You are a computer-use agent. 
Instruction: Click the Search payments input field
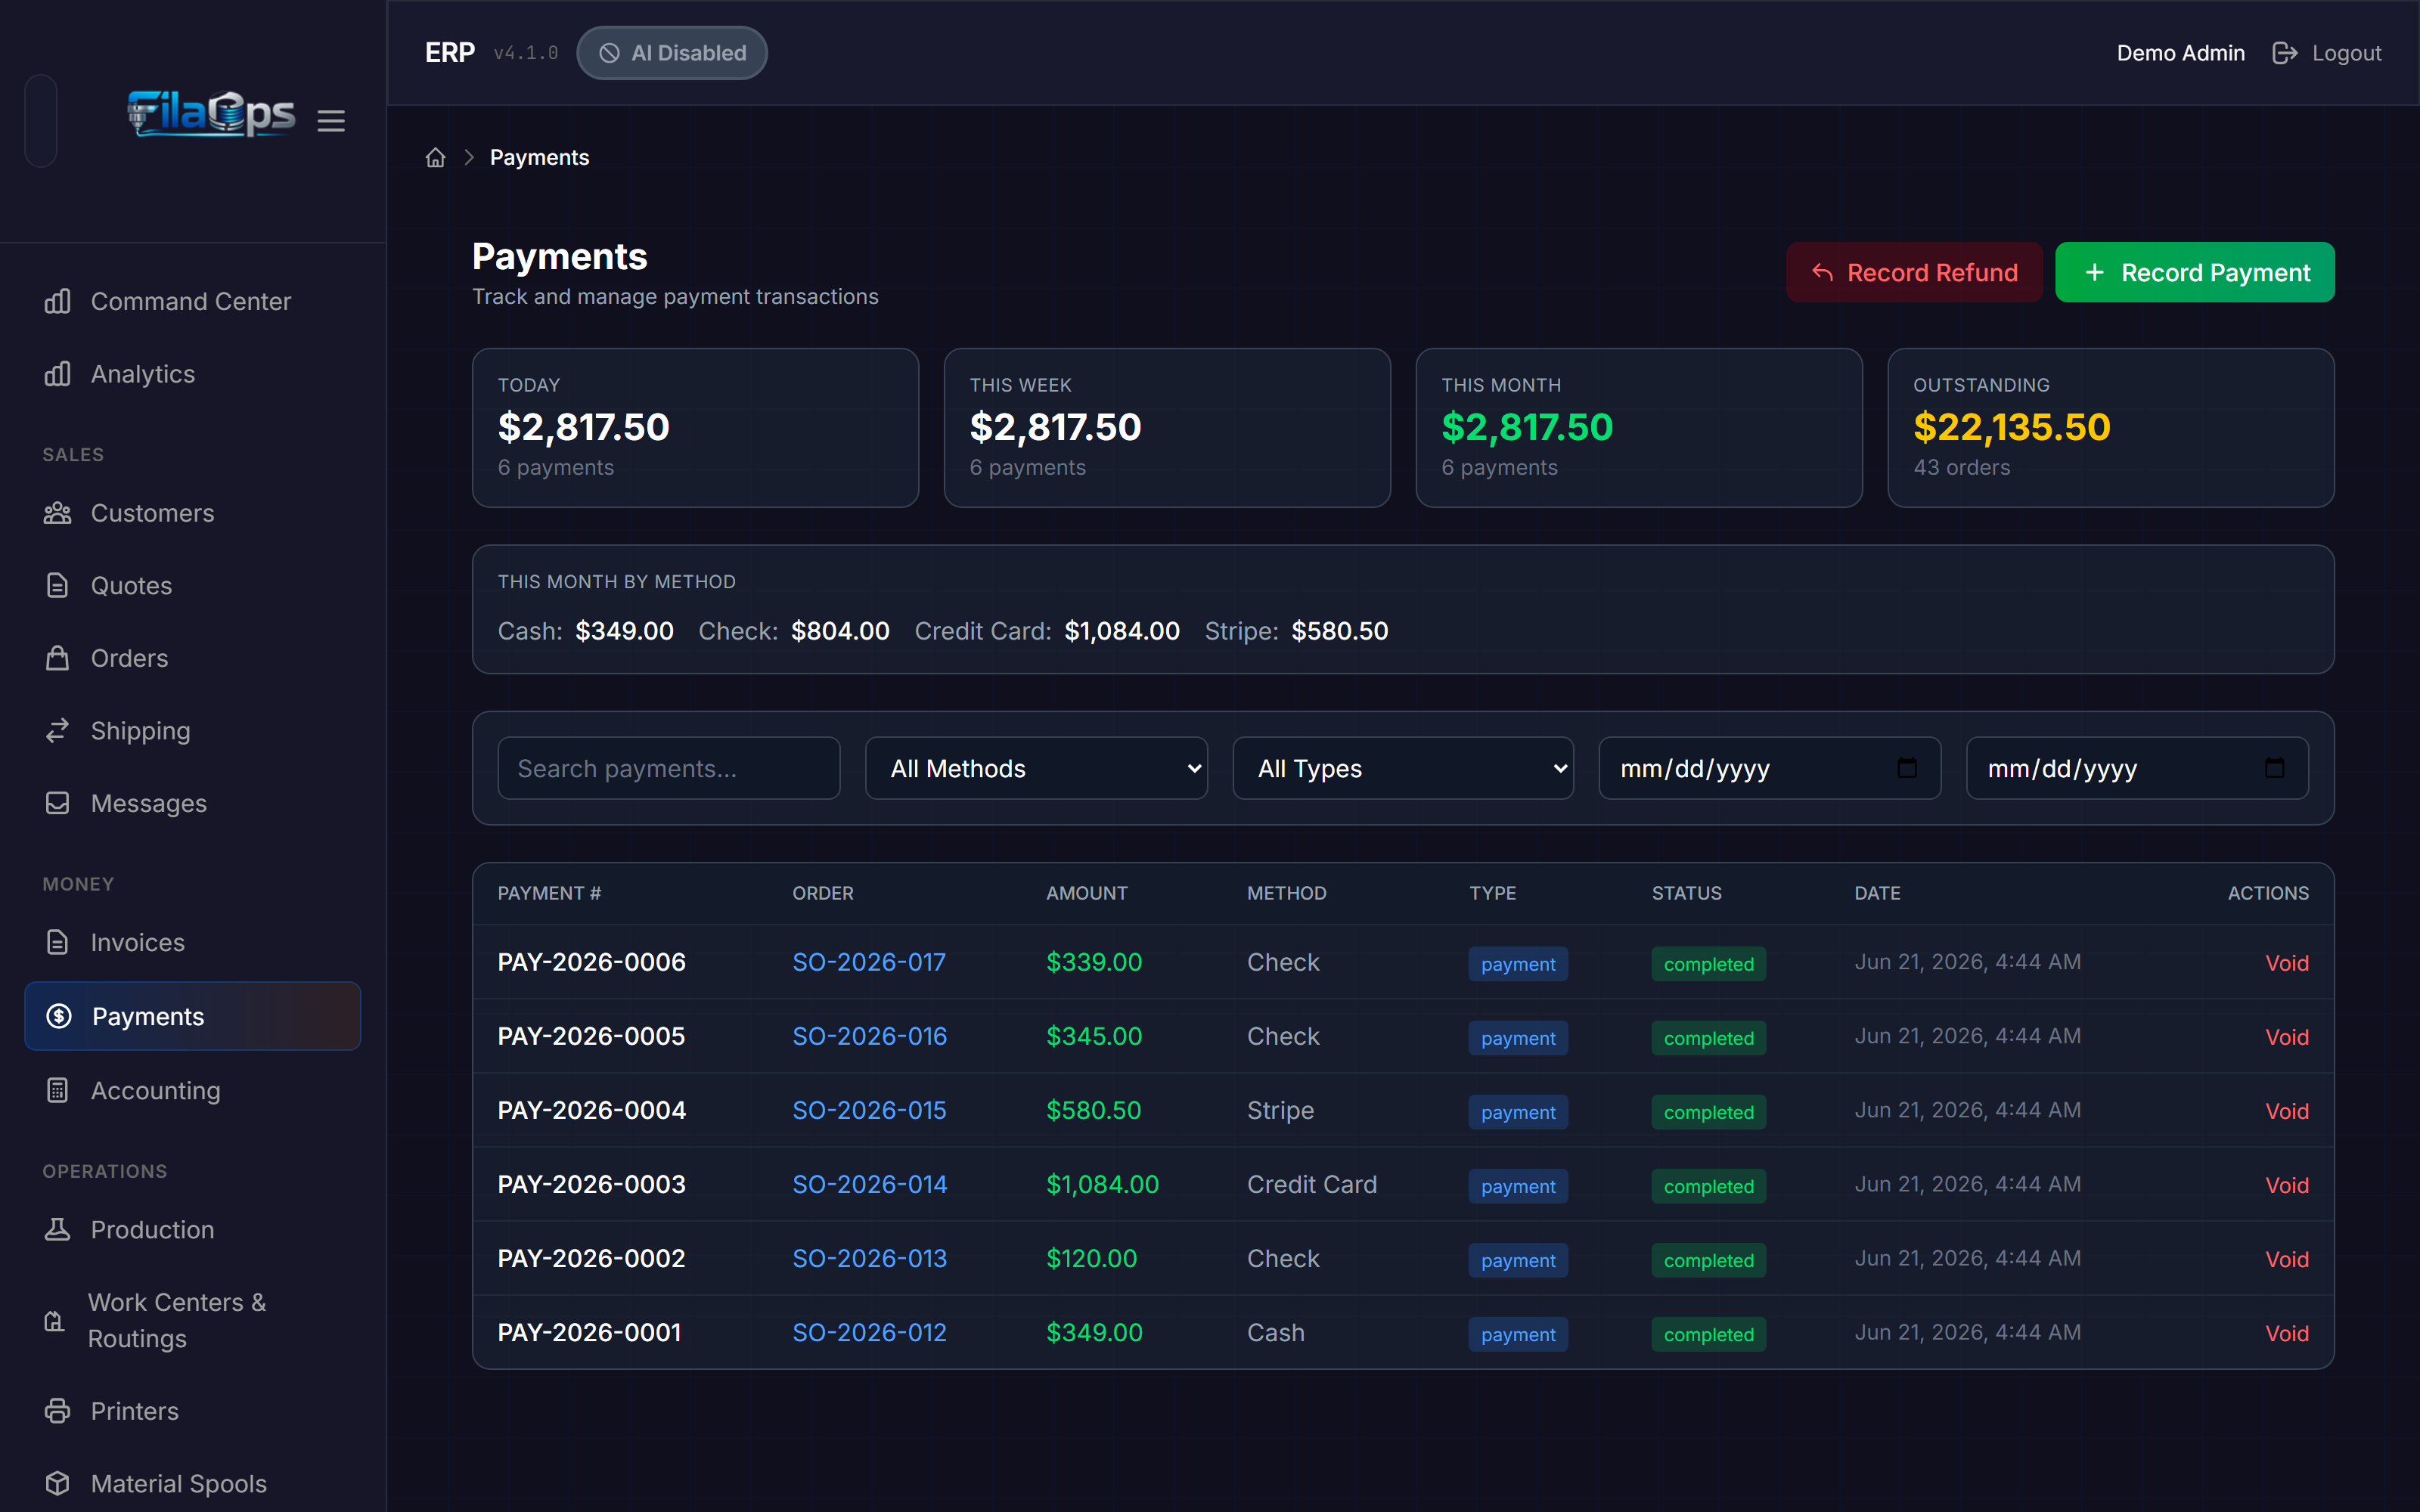click(x=668, y=768)
